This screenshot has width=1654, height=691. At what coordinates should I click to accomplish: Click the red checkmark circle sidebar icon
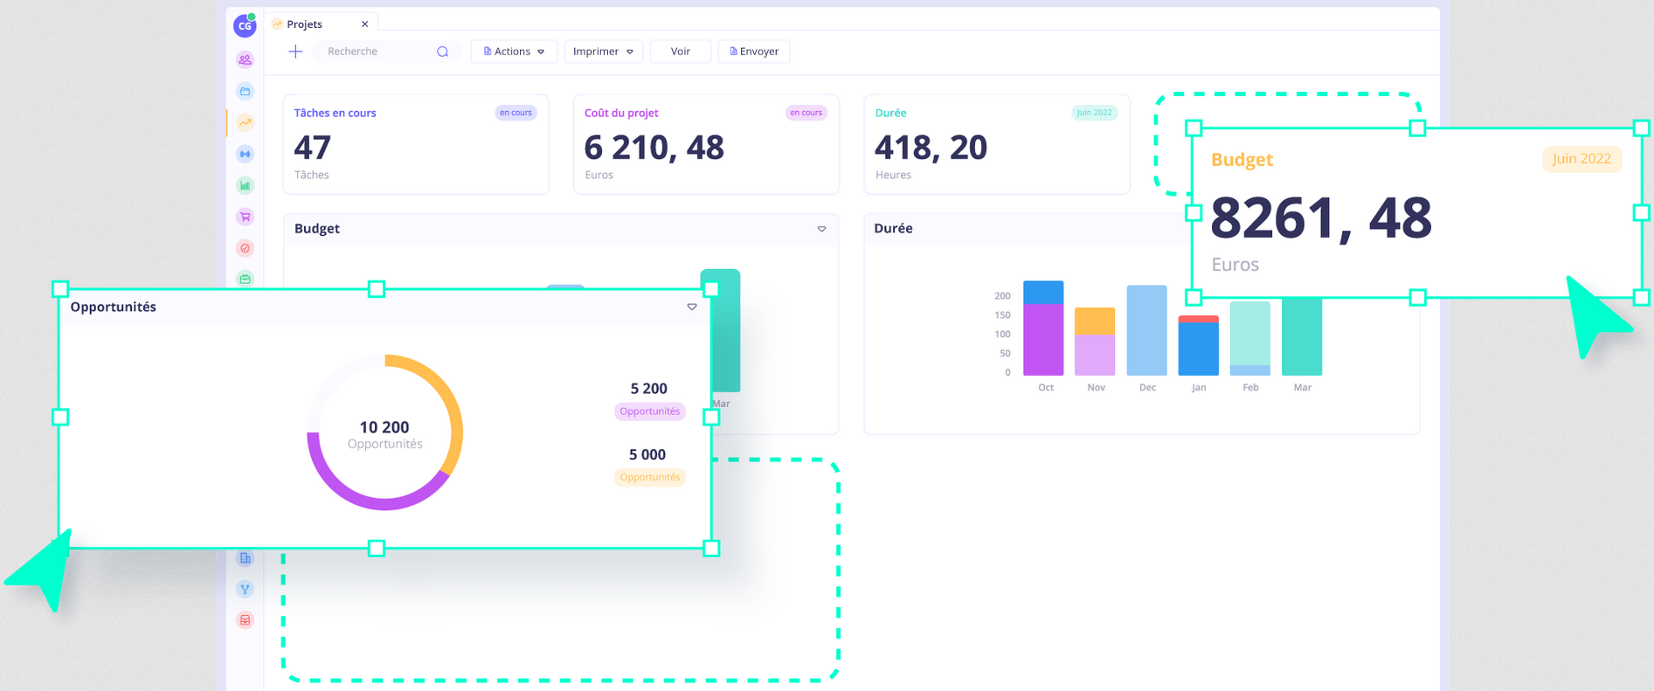pos(245,248)
